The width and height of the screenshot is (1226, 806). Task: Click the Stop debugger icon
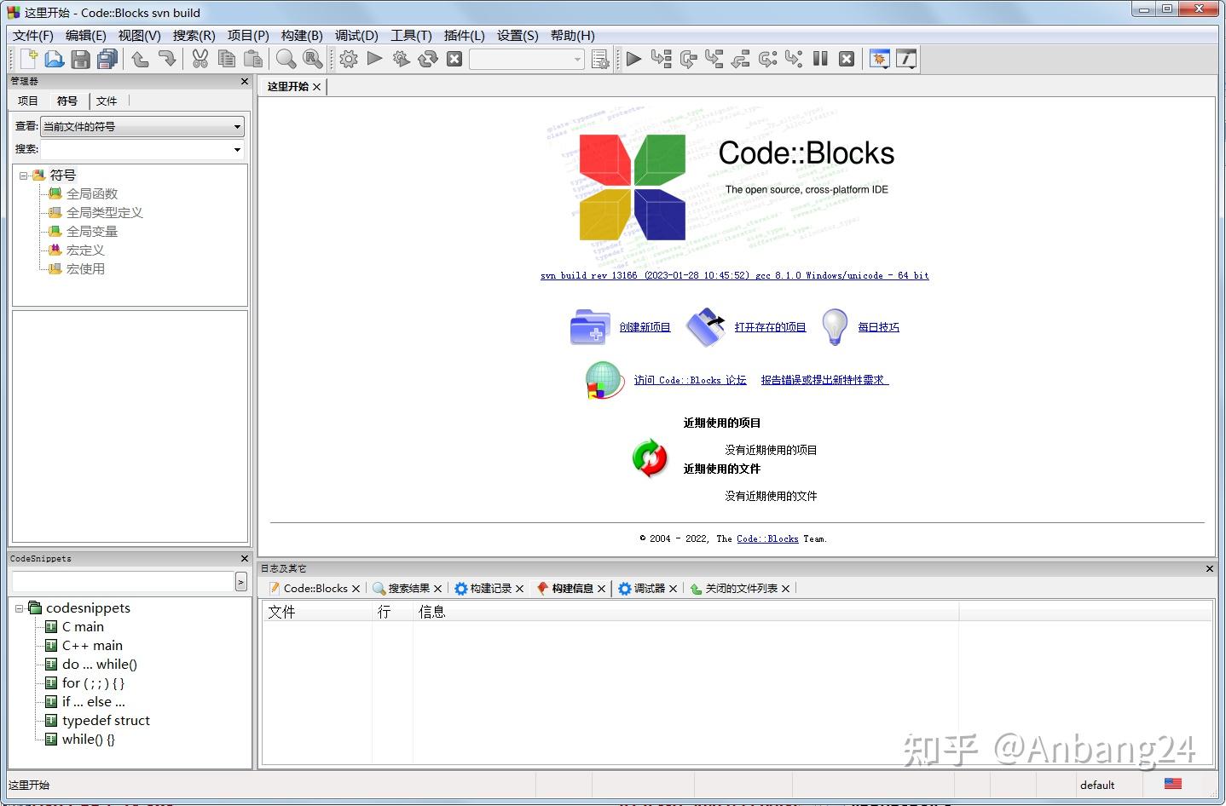pyautogui.click(x=846, y=59)
